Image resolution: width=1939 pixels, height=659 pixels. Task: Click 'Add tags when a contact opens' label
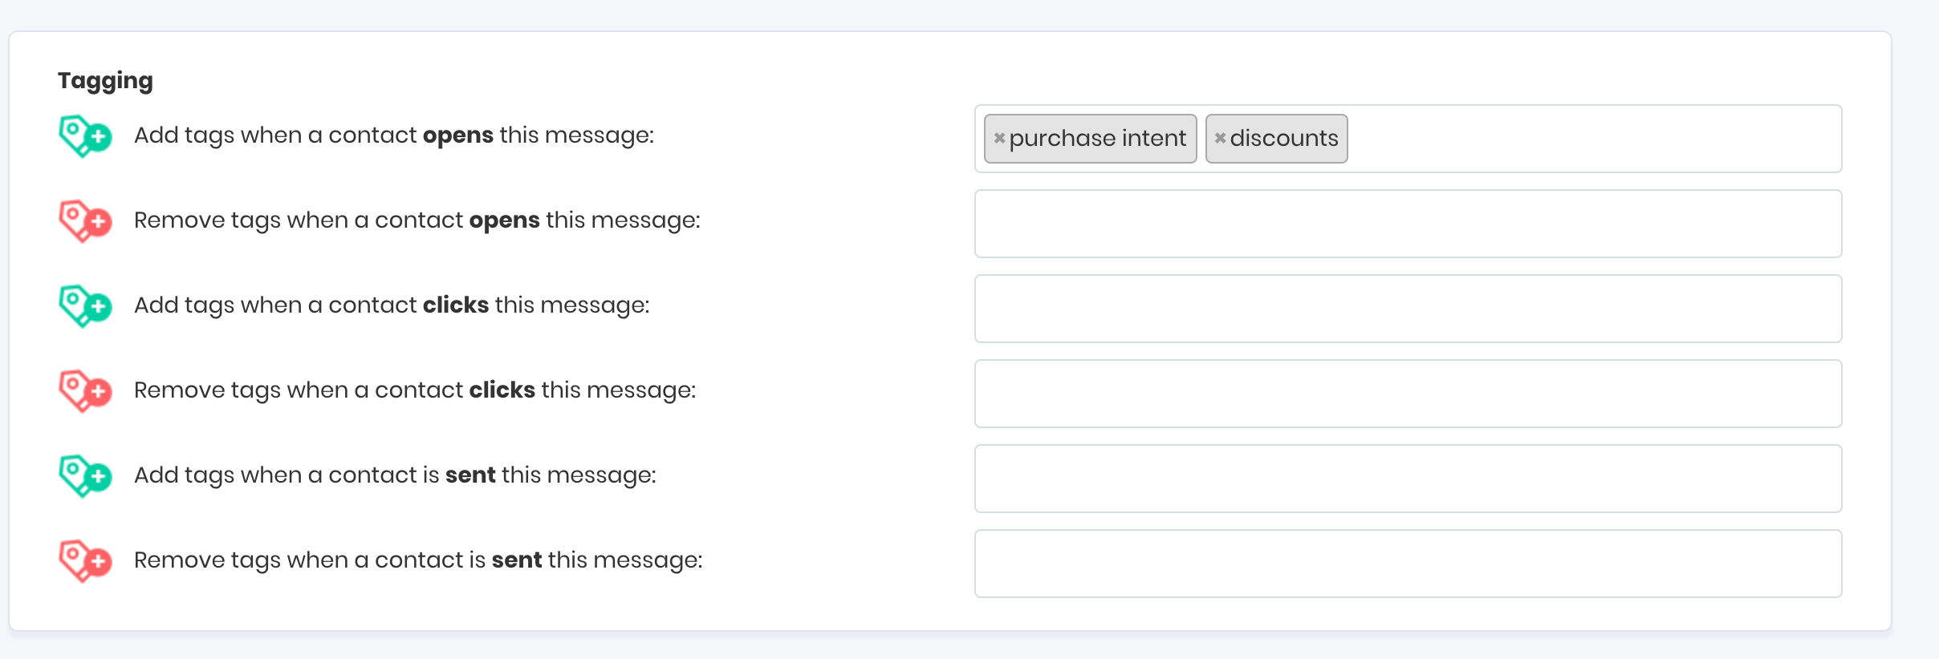393,135
